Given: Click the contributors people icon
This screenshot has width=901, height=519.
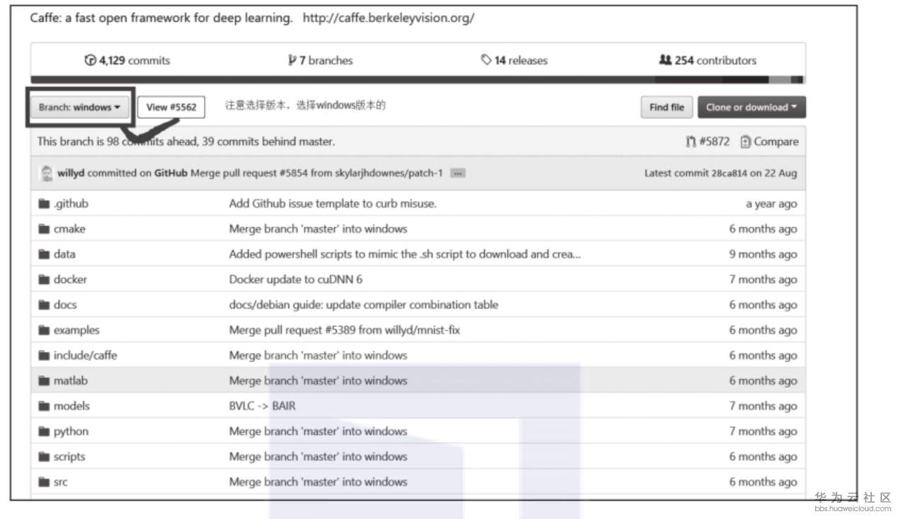Looking at the screenshot, I should (665, 60).
